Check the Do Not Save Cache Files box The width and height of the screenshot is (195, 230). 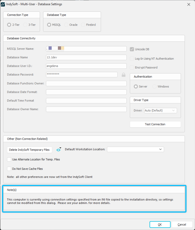pyautogui.click(x=9, y=169)
